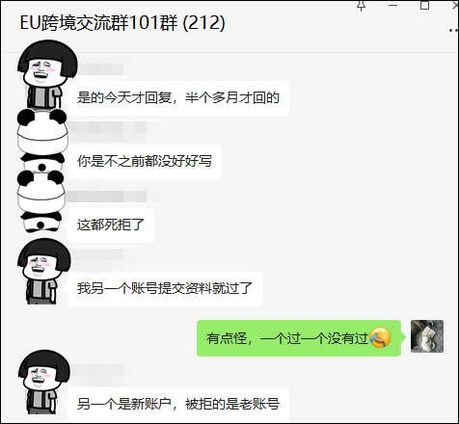
Task: Open my own avatar beside the green message
Action: point(427,336)
